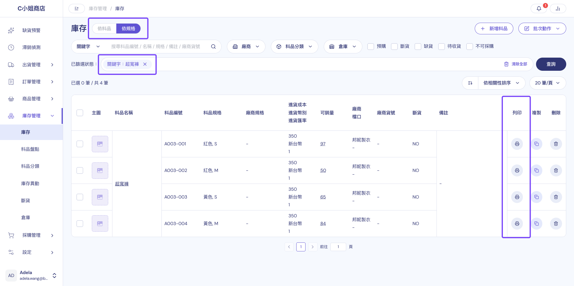Viewport: 574px width, 286px height.
Task: Delete the A003-004 item row
Action: [x=556, y=224]
